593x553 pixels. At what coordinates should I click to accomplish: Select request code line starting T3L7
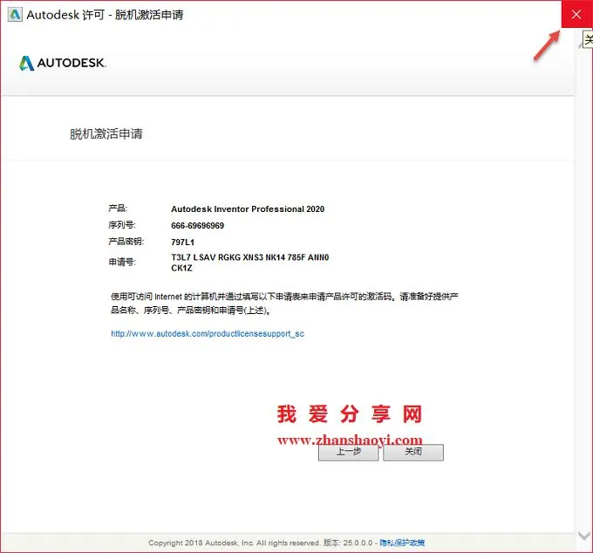250,257
